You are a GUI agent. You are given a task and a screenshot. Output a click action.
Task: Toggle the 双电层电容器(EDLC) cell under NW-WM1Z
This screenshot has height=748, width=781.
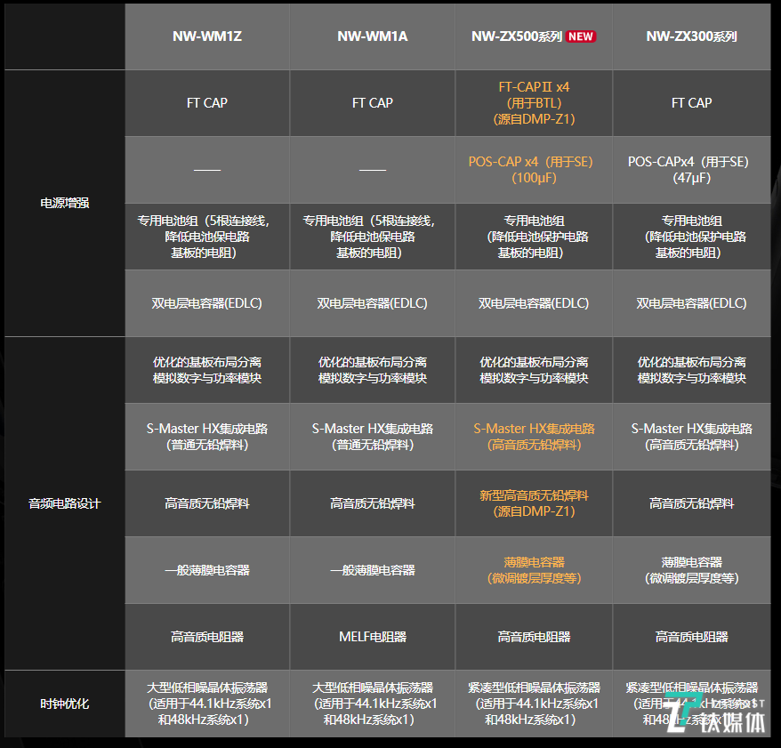coord(206,302)
